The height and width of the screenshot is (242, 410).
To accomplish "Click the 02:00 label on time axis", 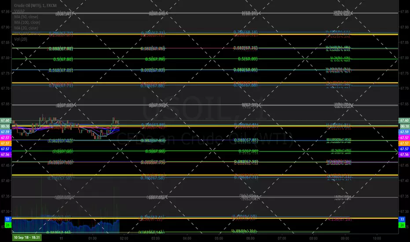I will click(x=124, y=238).
